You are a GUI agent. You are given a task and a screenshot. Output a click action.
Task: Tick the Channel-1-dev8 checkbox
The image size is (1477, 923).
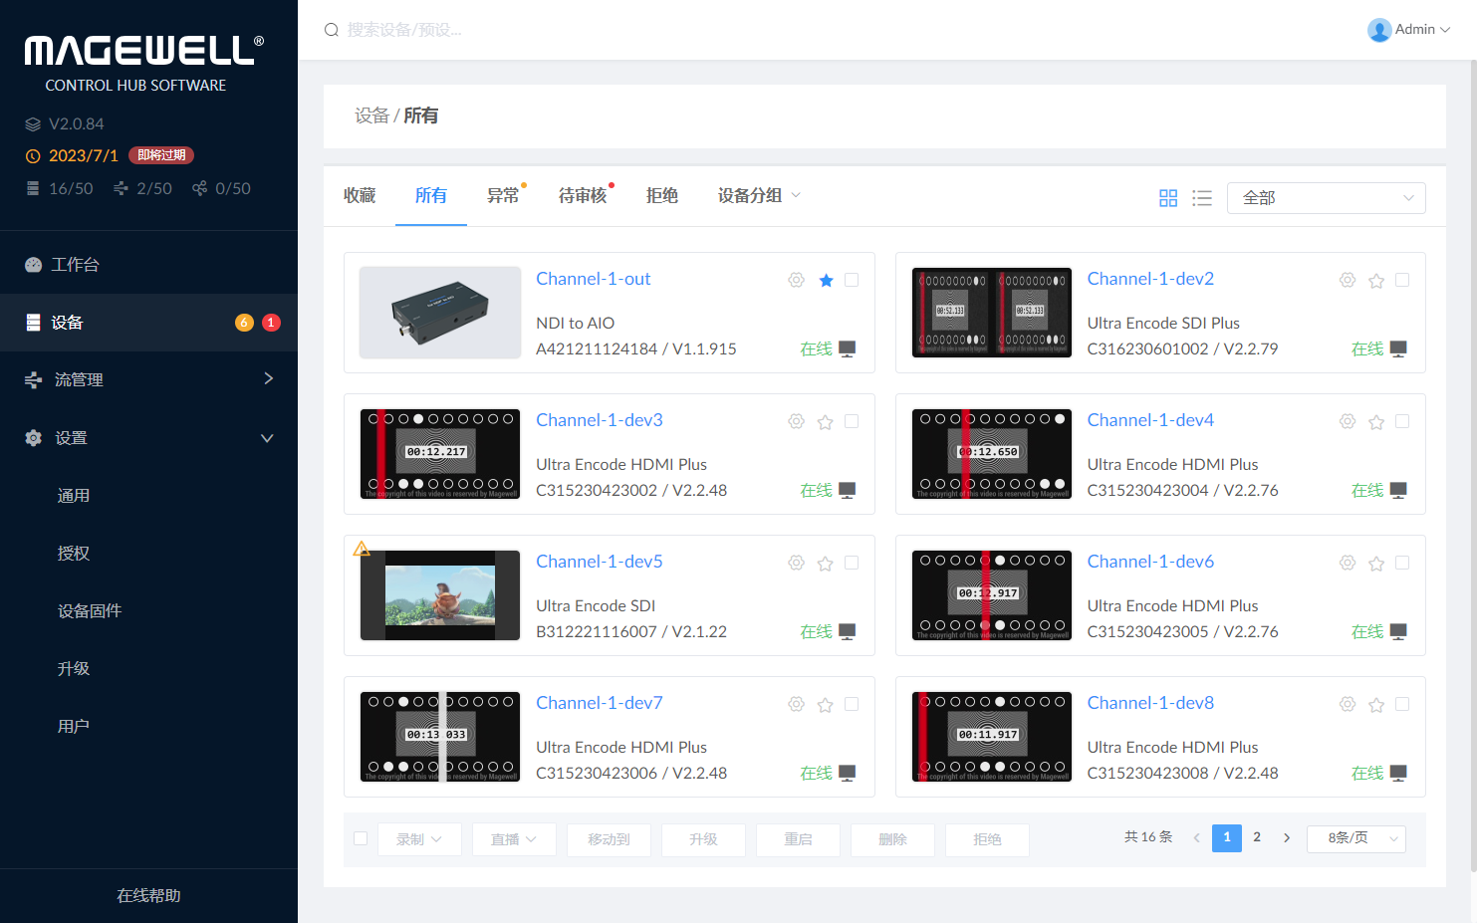[1402, 704]
